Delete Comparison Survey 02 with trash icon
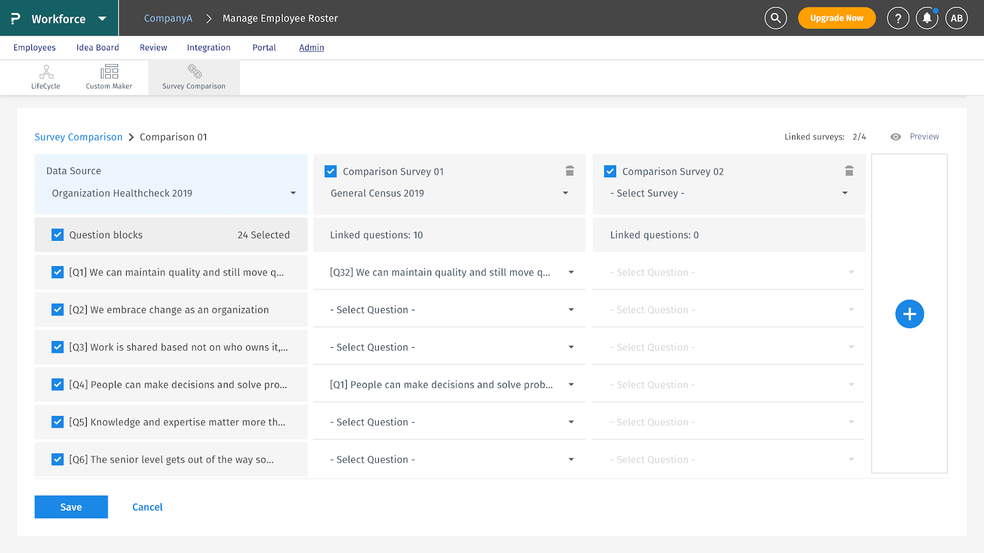The image size is (984, 553). point(849,171)
